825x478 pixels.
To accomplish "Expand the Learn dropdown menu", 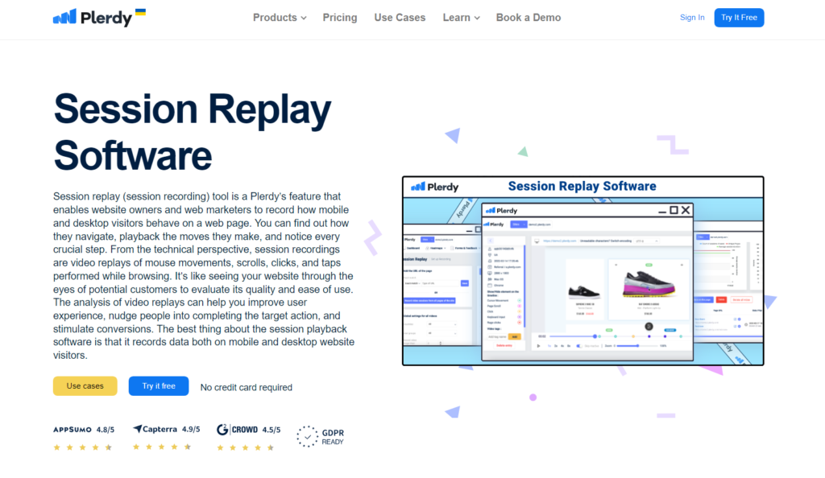I will coord(461,18).
